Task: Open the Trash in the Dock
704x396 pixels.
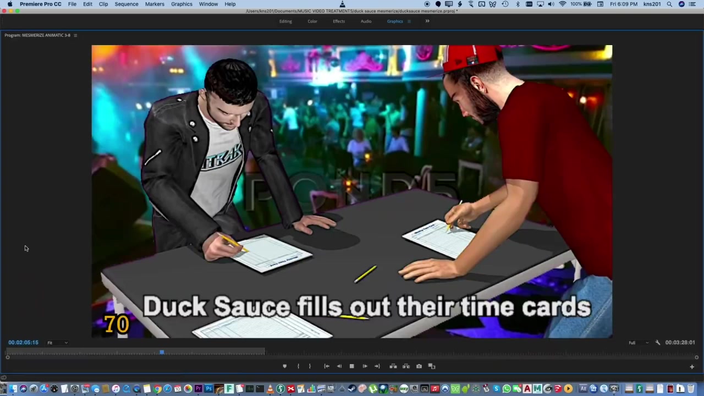Action: [691, 389]
